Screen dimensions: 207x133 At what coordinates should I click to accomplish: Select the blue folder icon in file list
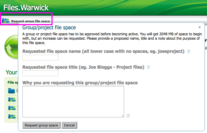[x=12, y=91]
